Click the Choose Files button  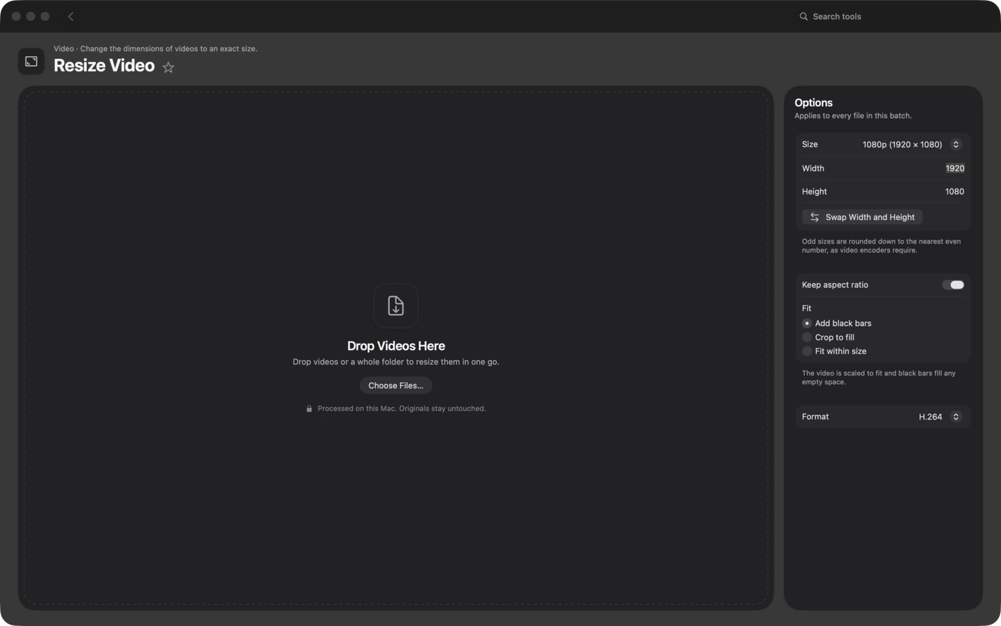[x=396, y=386]
